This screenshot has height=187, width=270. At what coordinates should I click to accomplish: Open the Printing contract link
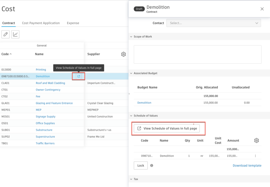pos(41,70)
